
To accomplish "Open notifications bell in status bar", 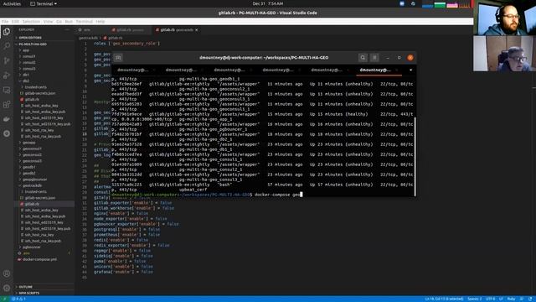I will click(x=530, y=299).
